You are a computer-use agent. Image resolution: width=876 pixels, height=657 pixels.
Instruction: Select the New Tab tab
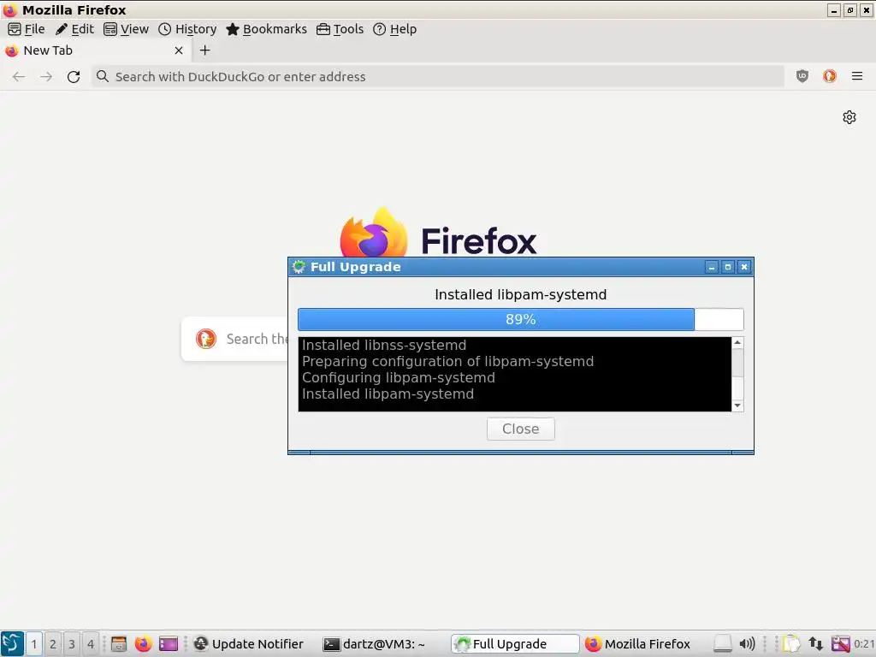(x=95, y=50)
